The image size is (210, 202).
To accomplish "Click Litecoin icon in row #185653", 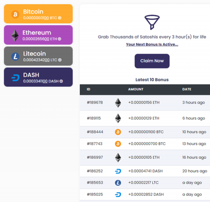I will [118, 183].
